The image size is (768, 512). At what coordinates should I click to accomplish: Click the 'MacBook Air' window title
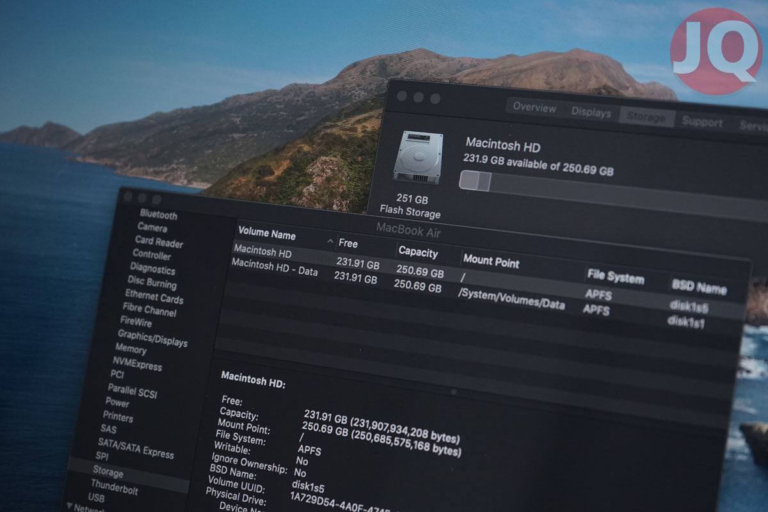(408, 230)
